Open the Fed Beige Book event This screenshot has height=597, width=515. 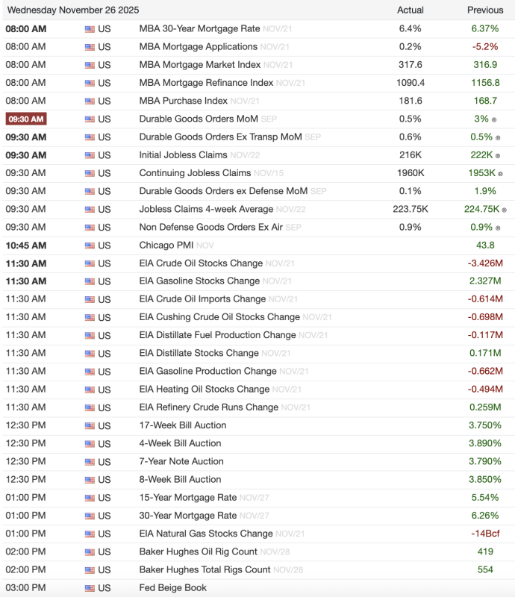coord(173,588)
